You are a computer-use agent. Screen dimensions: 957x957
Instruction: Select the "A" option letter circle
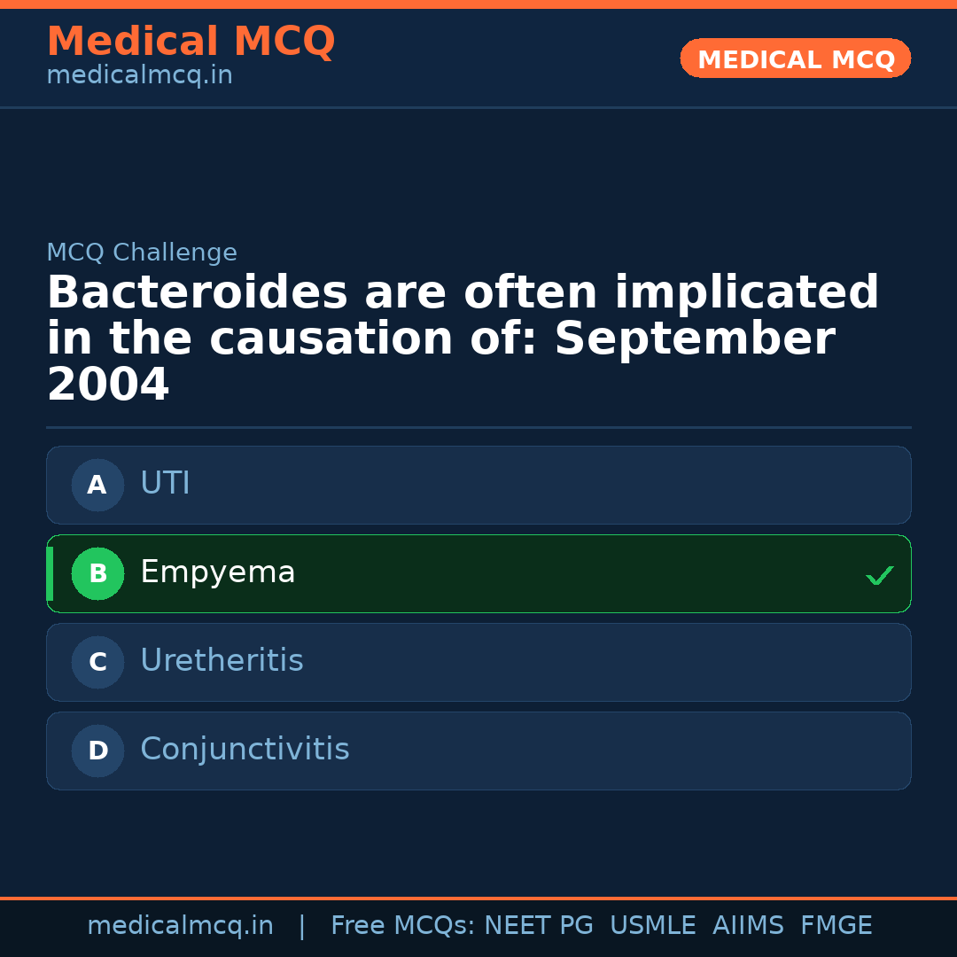97,485
